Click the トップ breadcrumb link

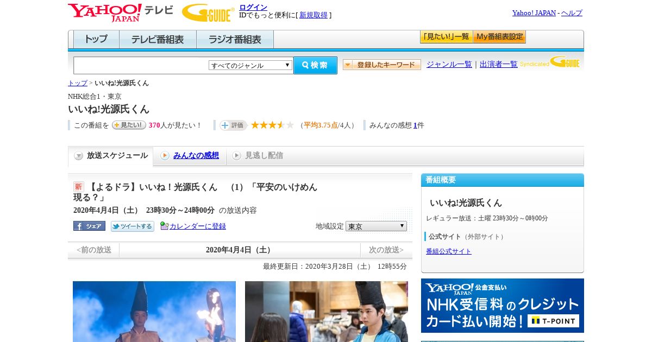pos(78,83)
